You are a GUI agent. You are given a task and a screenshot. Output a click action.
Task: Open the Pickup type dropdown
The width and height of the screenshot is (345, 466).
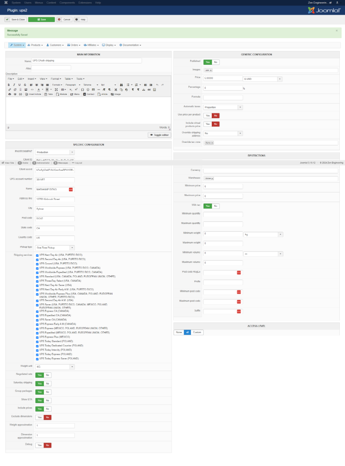pos(55,248)
